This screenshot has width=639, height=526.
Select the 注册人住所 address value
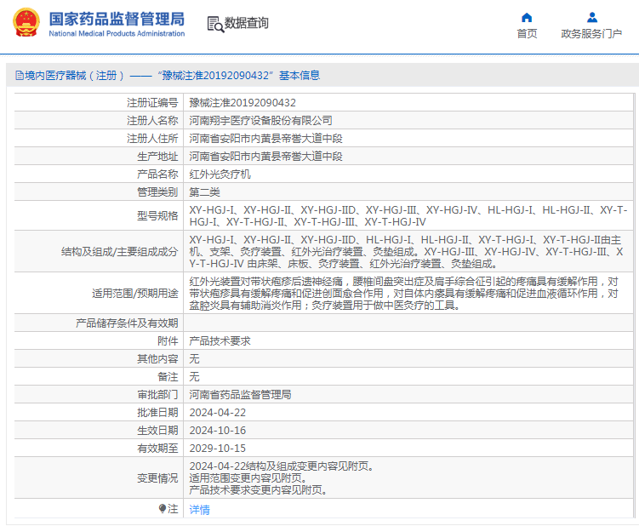[265, 139]
